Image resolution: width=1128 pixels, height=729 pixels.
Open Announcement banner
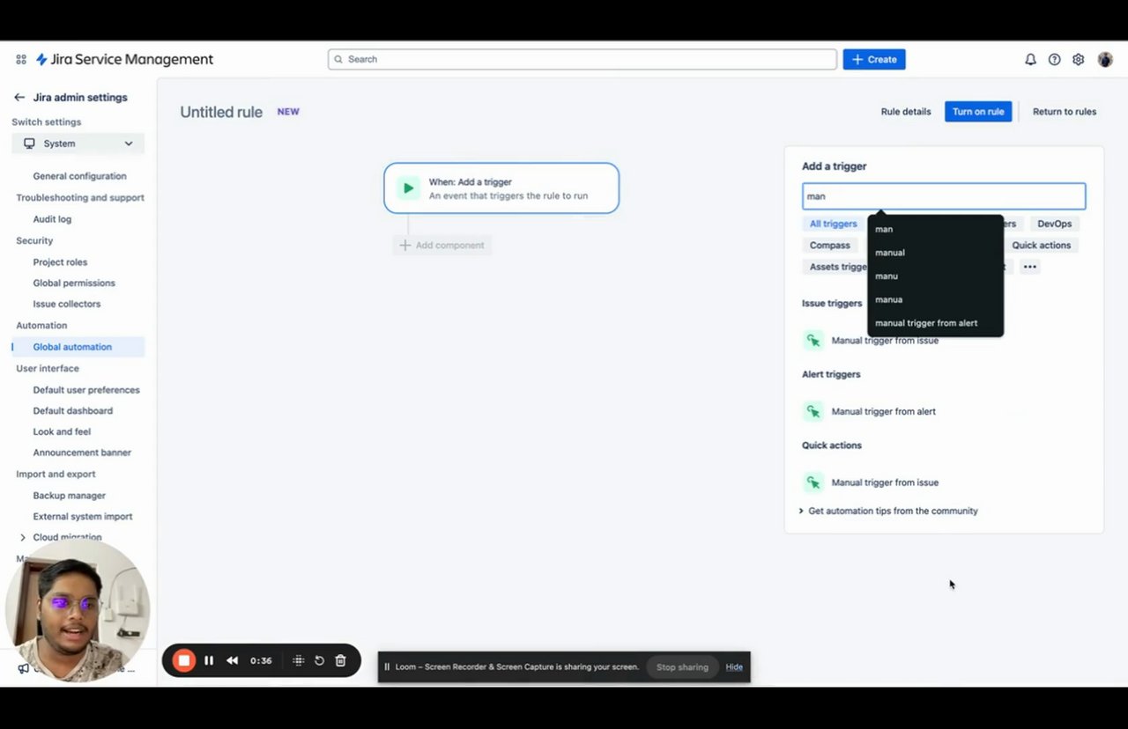[82, 453]
